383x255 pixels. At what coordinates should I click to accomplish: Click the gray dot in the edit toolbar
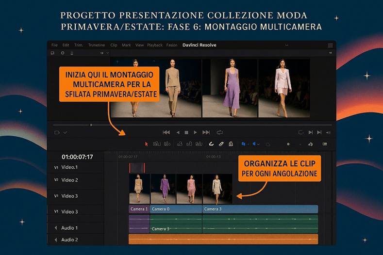click(288, 144)
